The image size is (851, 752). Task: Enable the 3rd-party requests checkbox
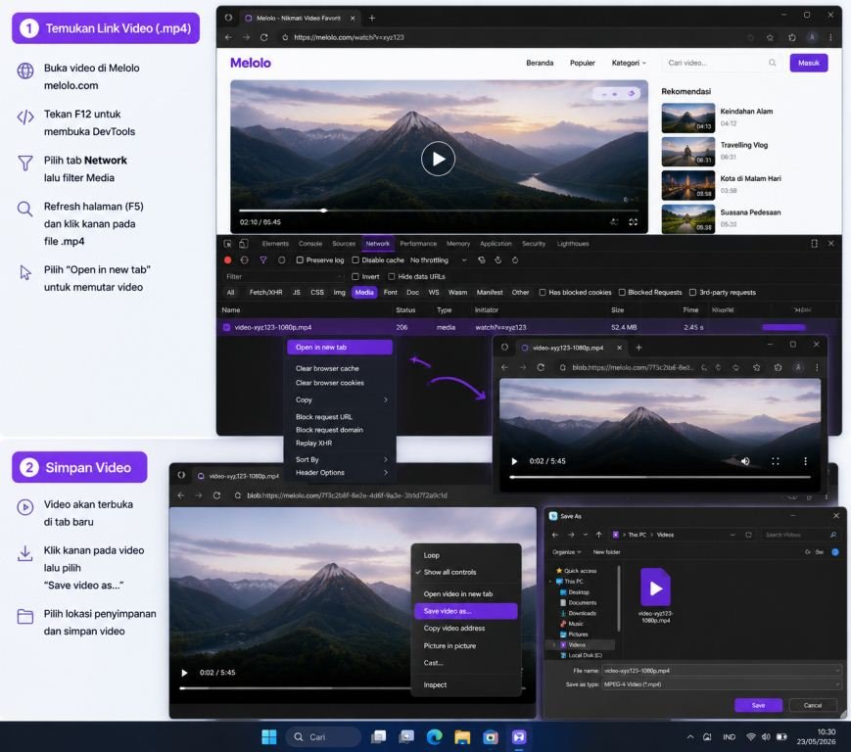pos(692,293)
